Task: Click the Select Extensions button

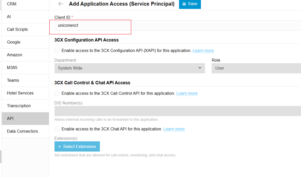Action: pyautogui.click(x=77, y=146)
